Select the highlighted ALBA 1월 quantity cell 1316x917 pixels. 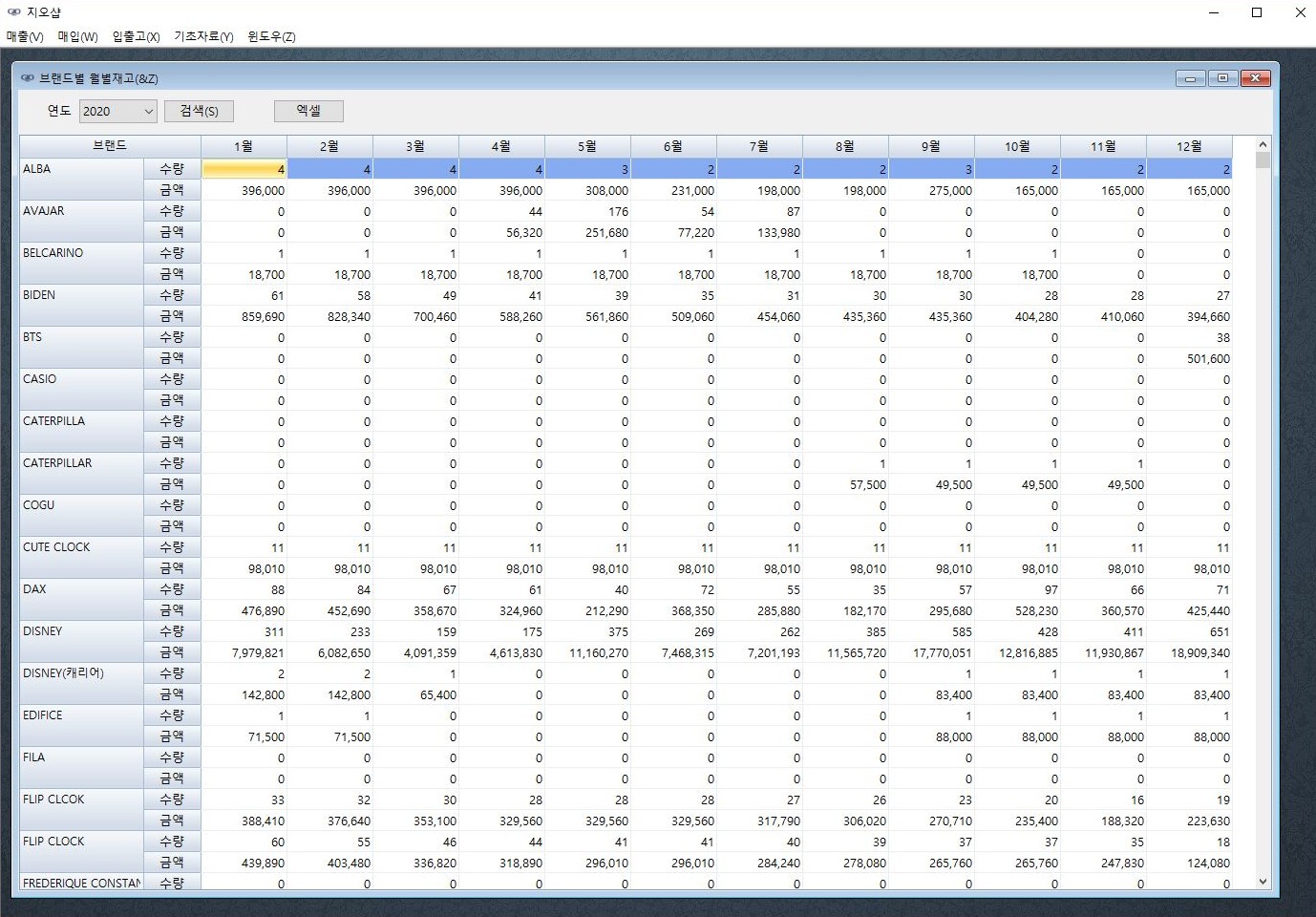(244, 169)
